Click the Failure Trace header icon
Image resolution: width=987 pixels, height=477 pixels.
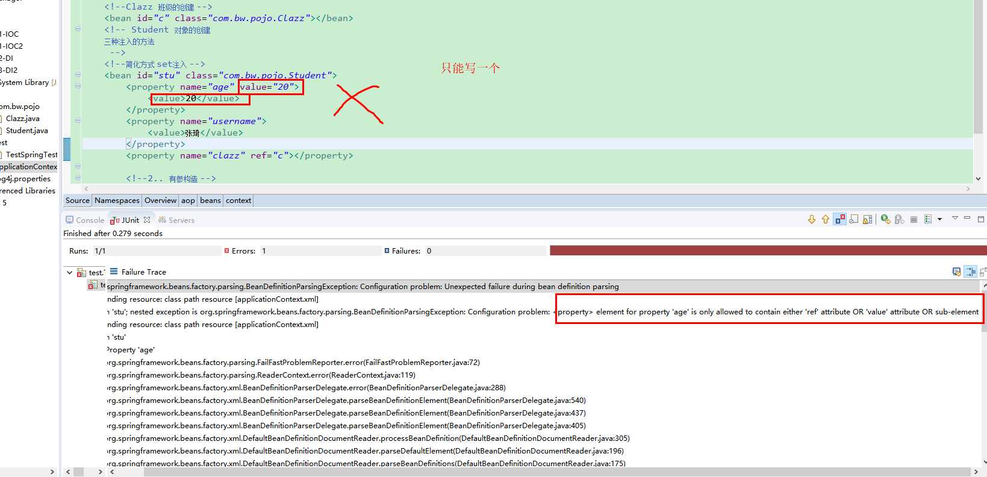114,272
